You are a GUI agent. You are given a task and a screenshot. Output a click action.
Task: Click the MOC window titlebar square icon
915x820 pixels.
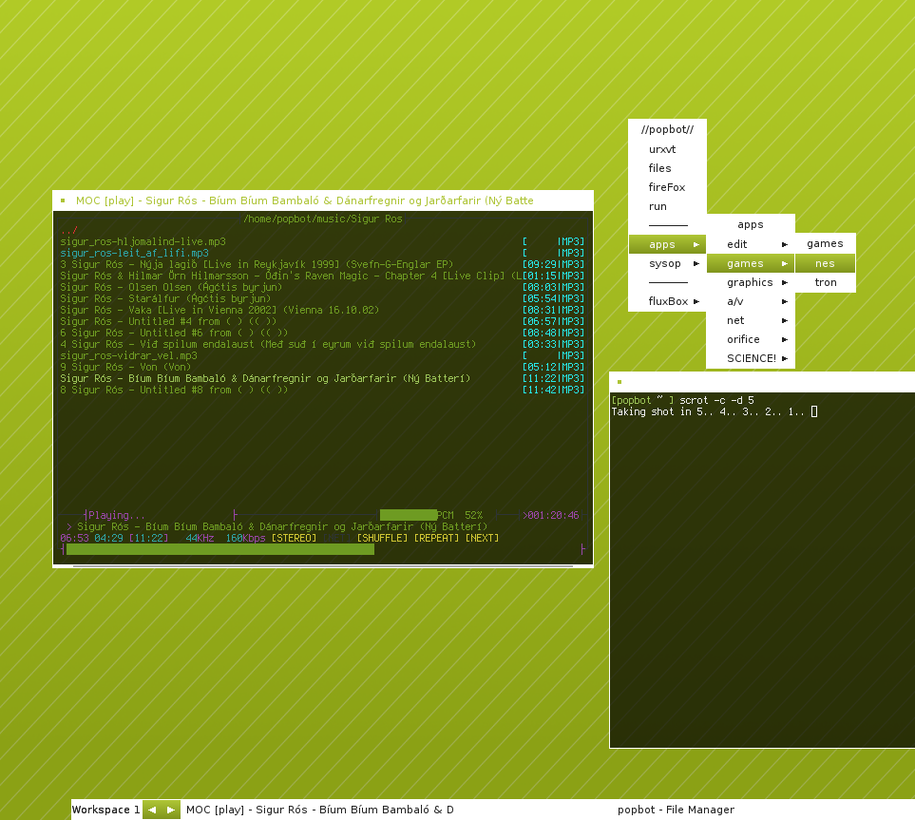point(63,200)
